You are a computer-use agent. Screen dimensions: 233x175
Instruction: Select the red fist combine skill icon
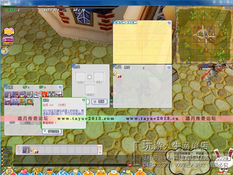44,94
